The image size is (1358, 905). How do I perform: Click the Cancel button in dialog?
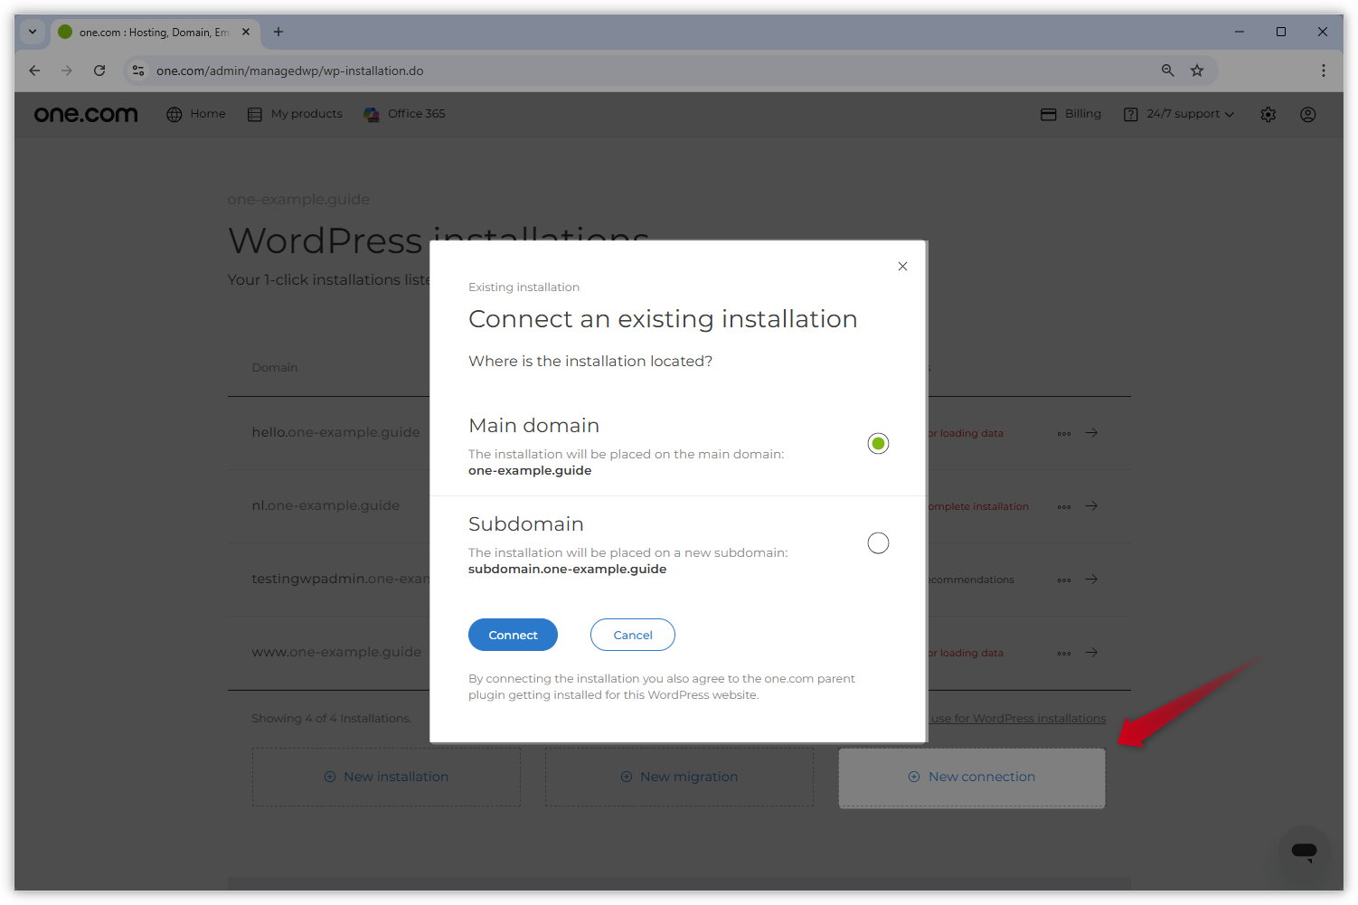633,635
